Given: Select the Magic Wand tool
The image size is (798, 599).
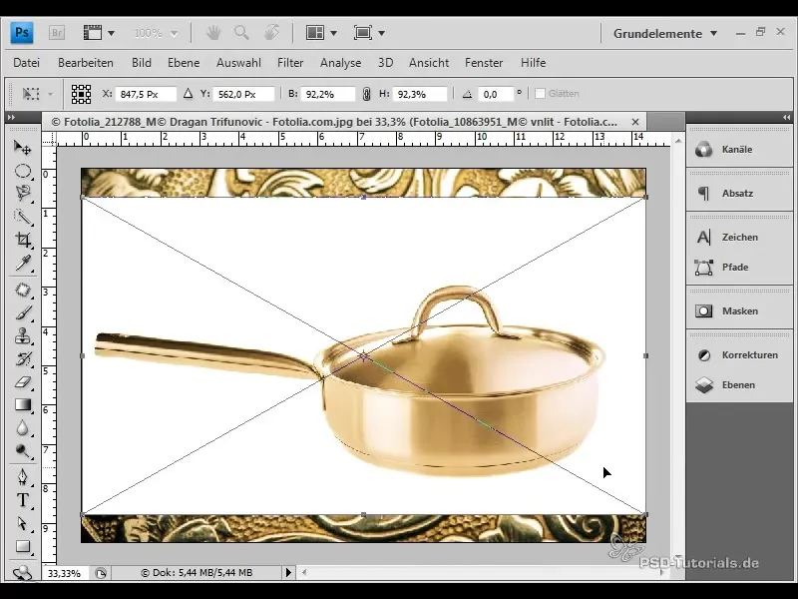Looking at the screenshot, I should 22,217.
